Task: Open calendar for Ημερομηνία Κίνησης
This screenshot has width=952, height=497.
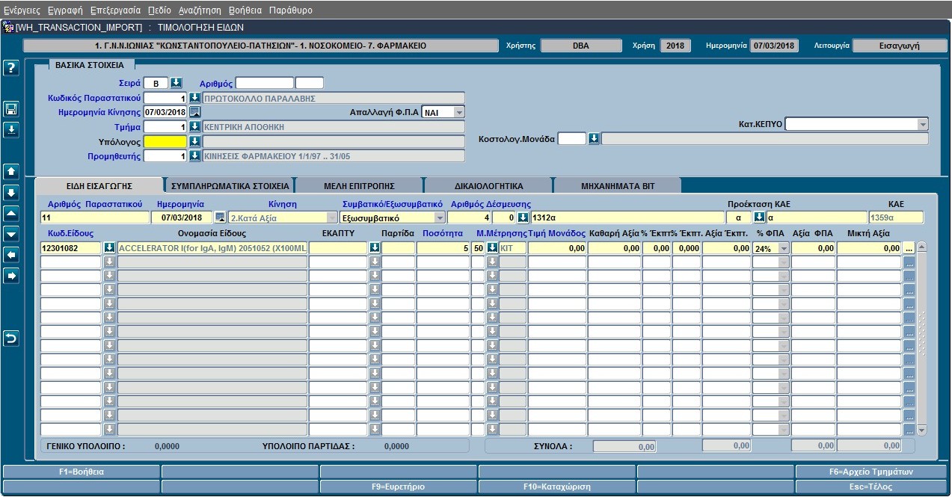Action: 194,112
